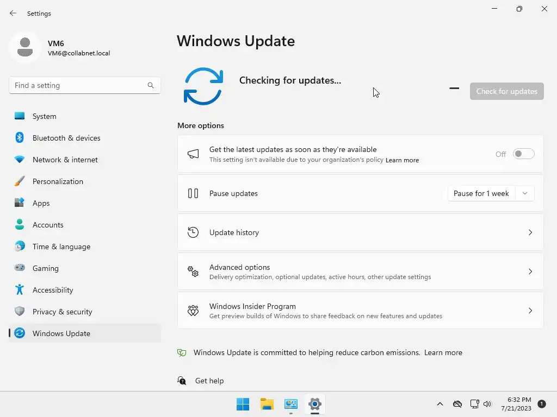557x417 pixels.
Task: Click the Accessibility figure icon
Action: pos(20,290)
